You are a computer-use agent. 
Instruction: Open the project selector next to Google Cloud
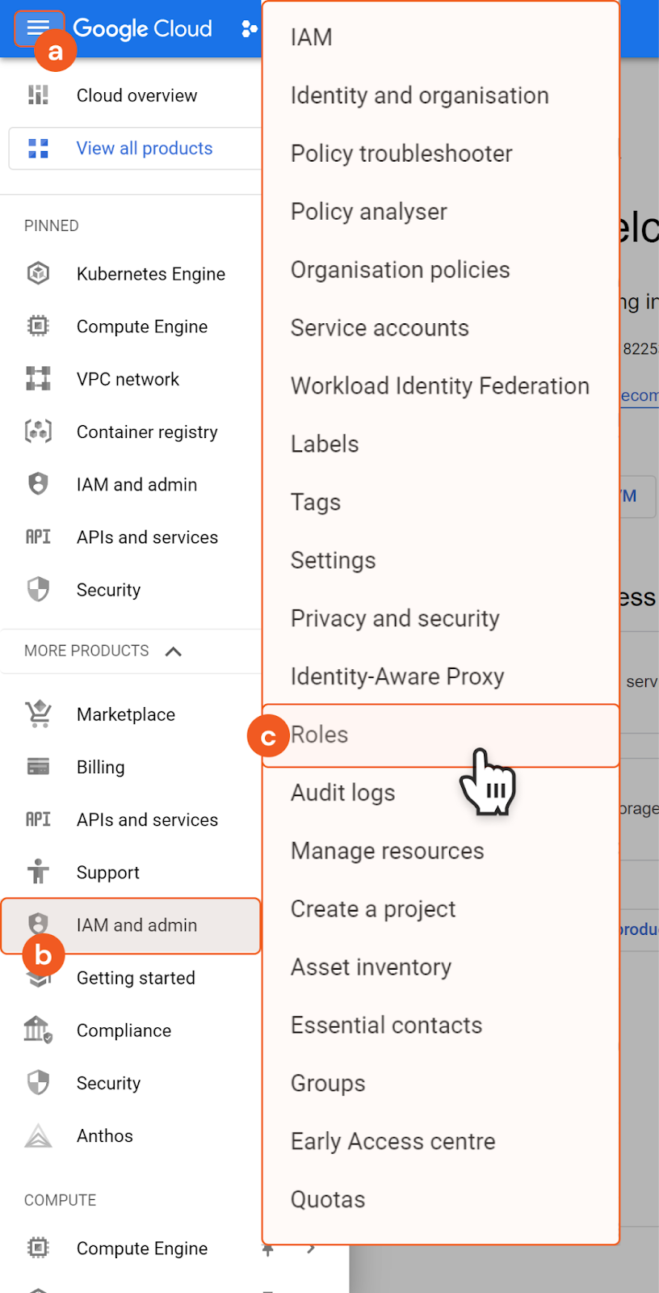click(249, 29)
